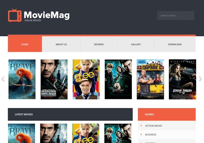204x143 pixels.
Task: Show next slides with right carousel arrow
Action: pos(200,79)
